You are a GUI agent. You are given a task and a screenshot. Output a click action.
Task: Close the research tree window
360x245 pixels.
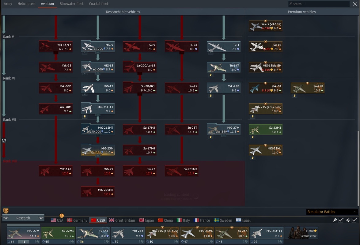[x=355, y=4]
